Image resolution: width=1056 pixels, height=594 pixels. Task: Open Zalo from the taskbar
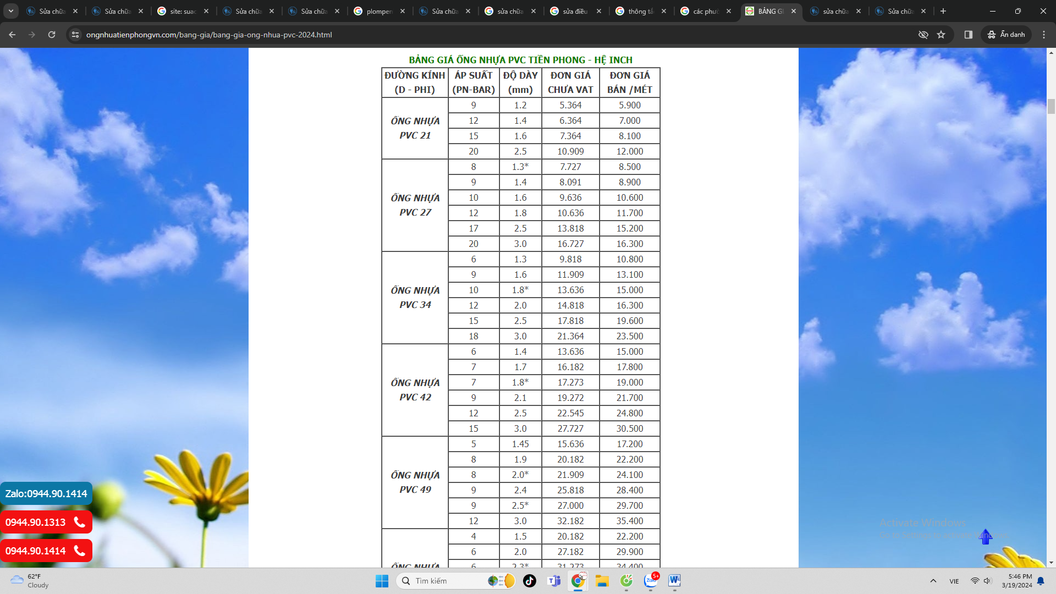point(651,581)
